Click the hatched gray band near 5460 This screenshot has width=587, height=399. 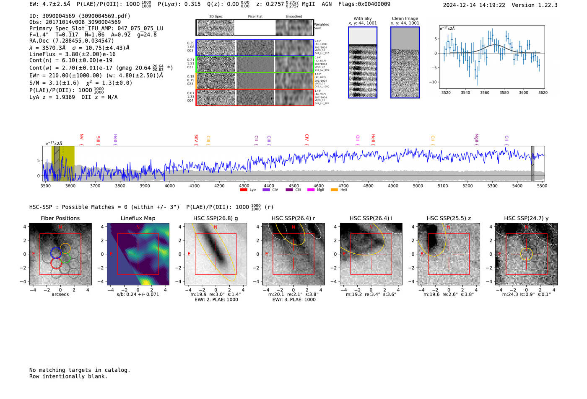point(533,163)
